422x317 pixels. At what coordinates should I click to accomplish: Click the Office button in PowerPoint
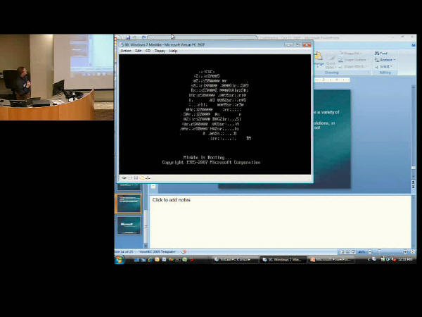(120, 39)
